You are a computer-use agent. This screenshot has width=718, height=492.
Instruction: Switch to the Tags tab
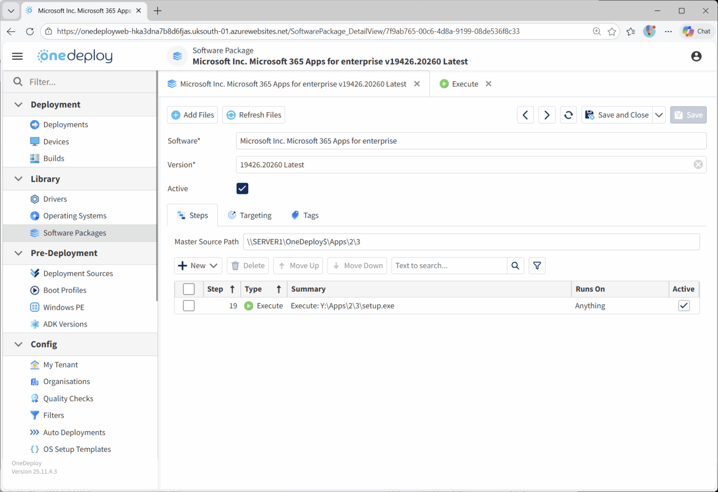[x=305, y=215]
